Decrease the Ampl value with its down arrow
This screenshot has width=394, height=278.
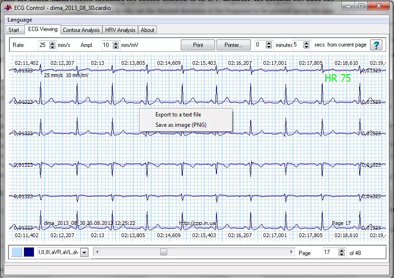pyautogui.click(x=116, y=47)
